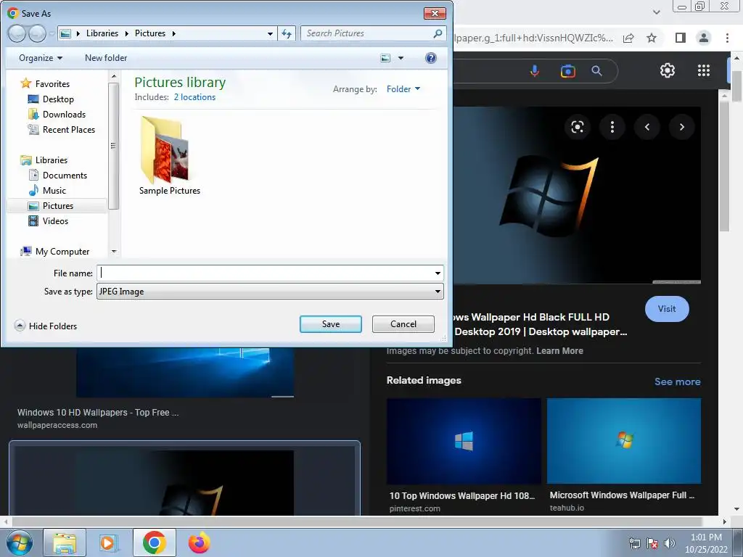Click the Save button
The width and height of the screenshot is (743, 557).
pos(330,324)
